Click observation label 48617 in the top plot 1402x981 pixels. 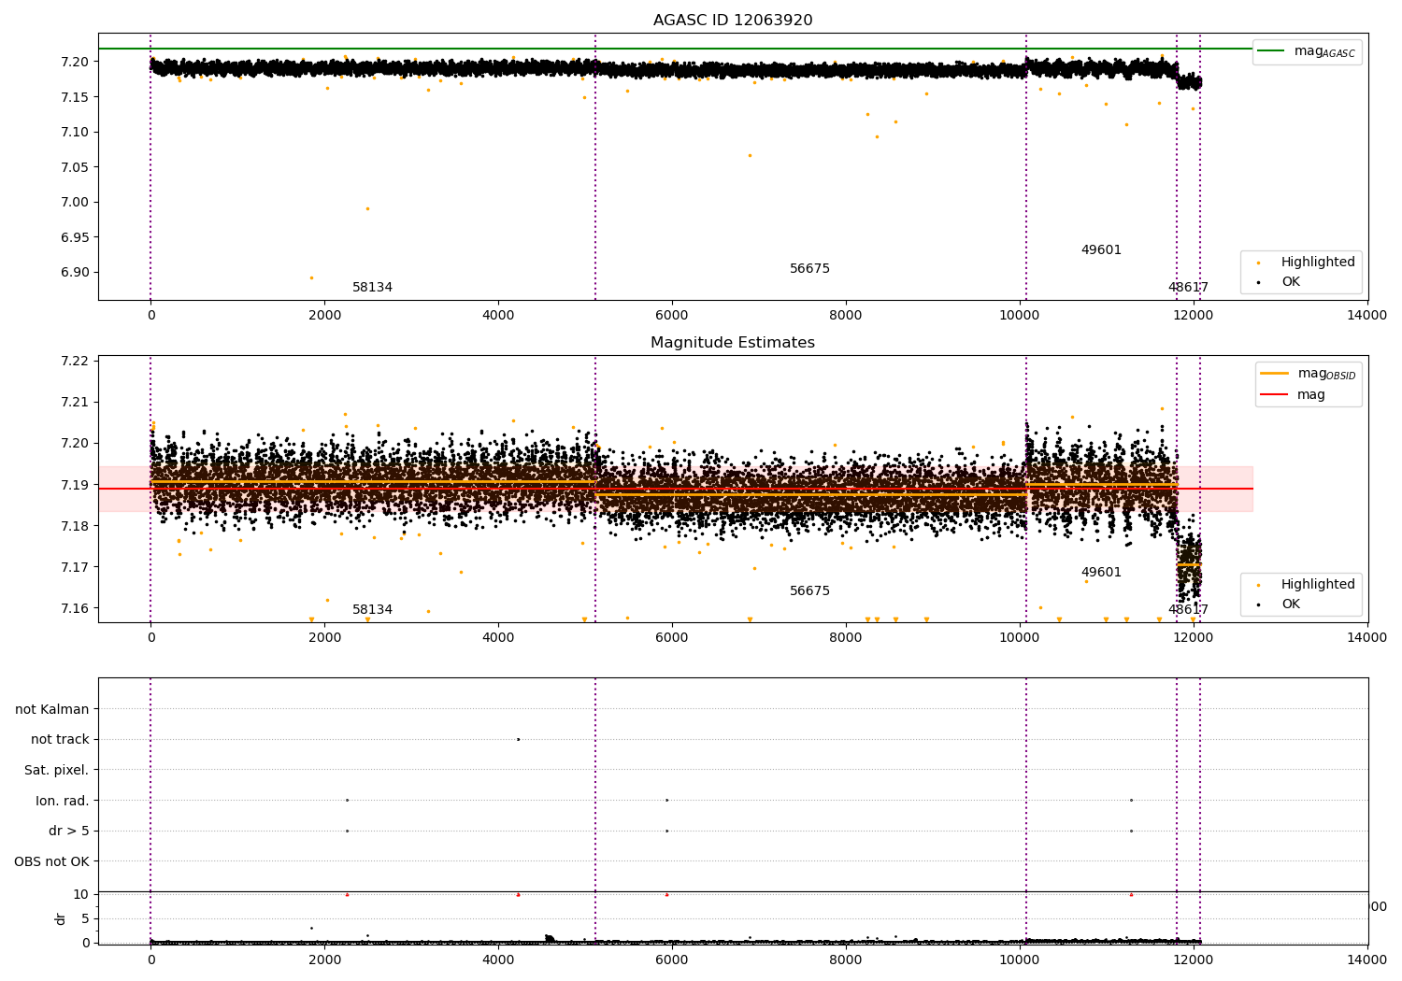pos(1188,288)
